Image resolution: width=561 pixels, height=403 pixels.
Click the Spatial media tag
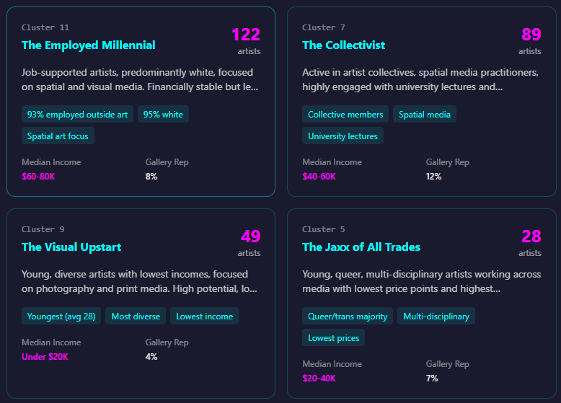(424, 115)
